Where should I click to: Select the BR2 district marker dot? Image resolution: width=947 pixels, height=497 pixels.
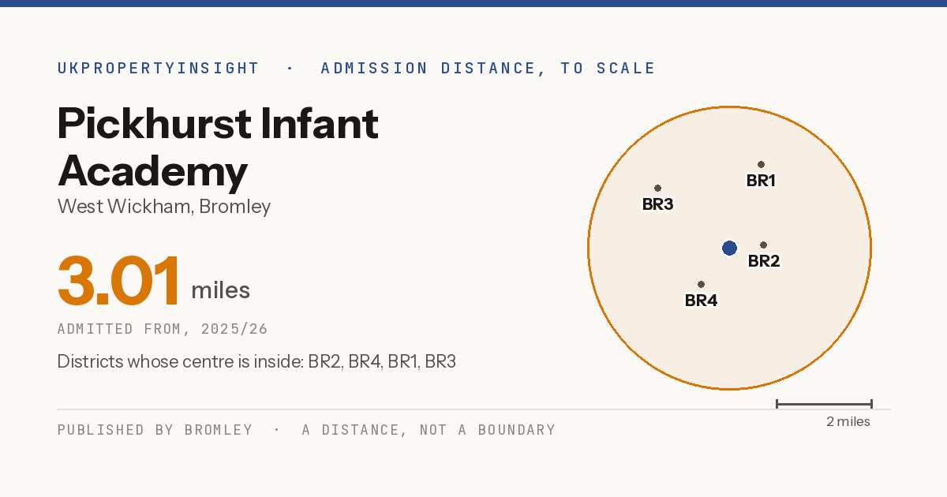click(763, 245)
